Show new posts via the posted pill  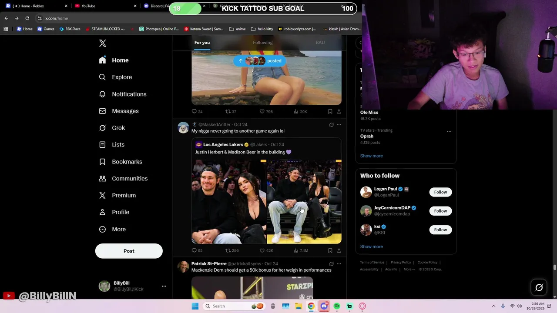click(259, 61)
